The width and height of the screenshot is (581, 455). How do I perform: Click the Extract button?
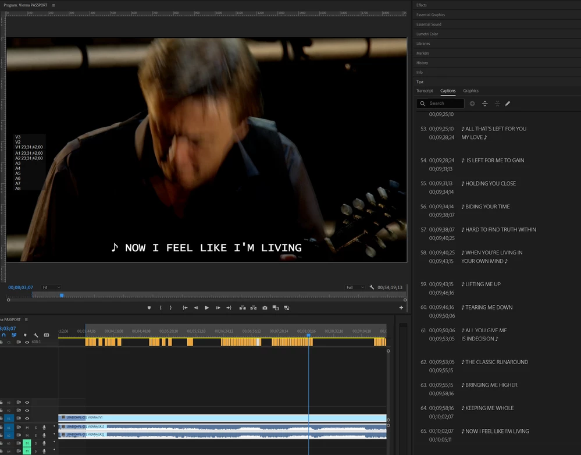click(x=254, y=308)
